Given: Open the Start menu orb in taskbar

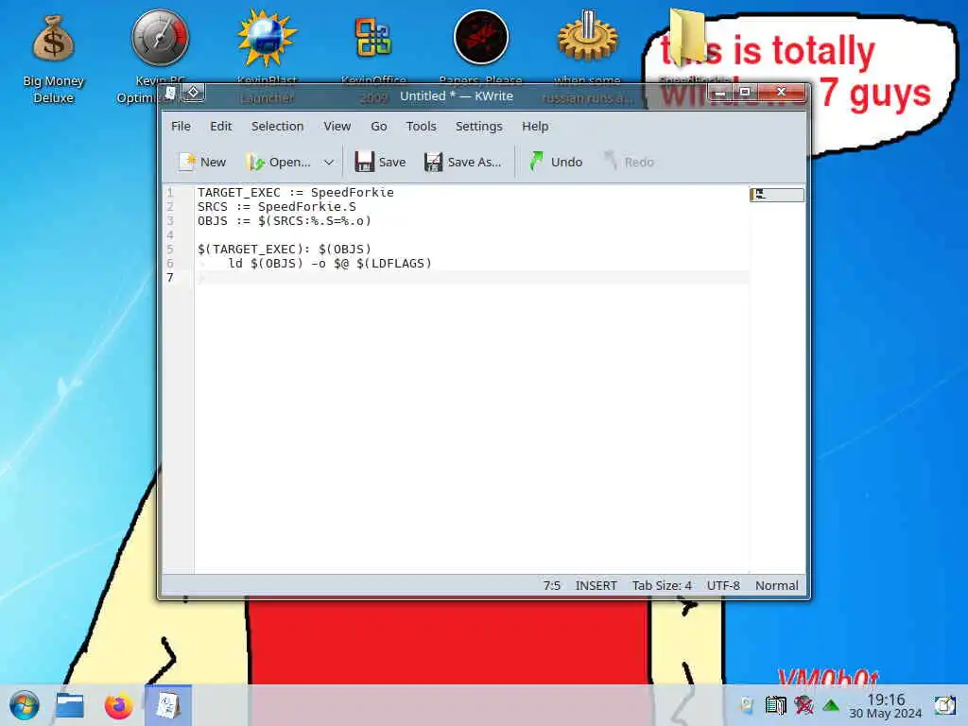Looking at the screenshot, I should click(24, 705).
